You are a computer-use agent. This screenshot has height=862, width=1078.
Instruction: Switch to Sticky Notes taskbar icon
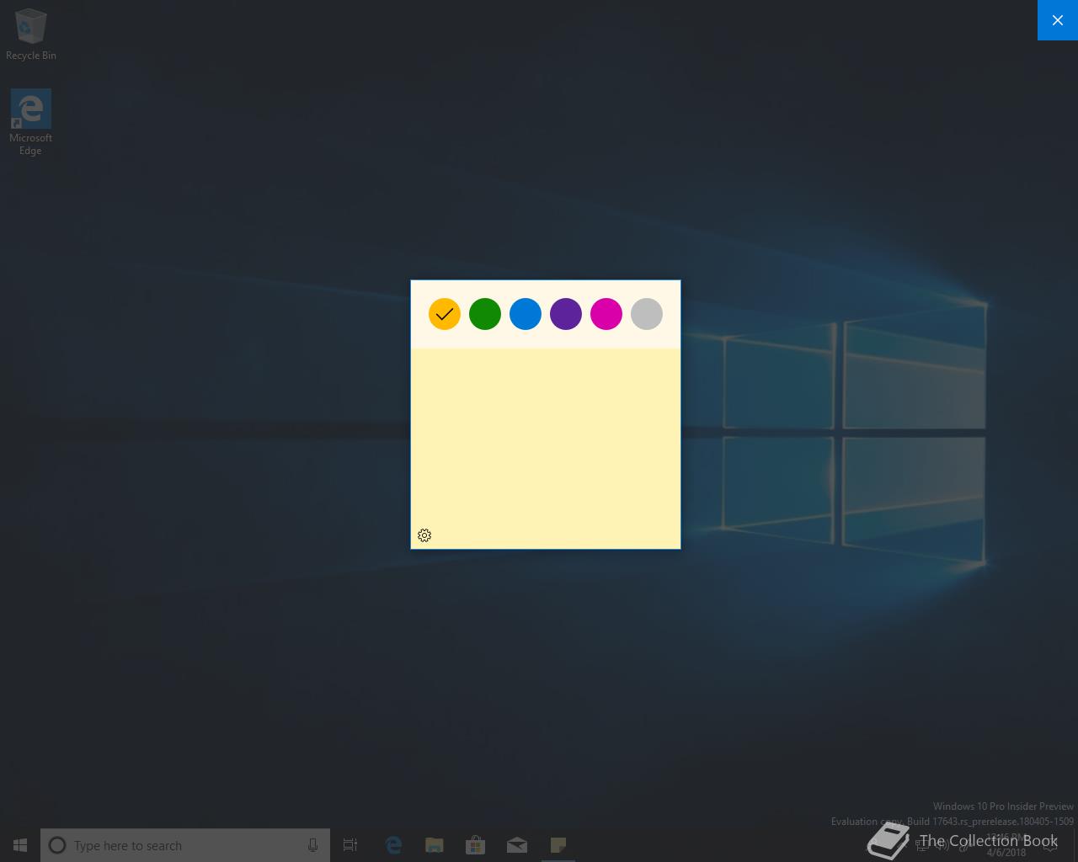(x=558, y=845)
